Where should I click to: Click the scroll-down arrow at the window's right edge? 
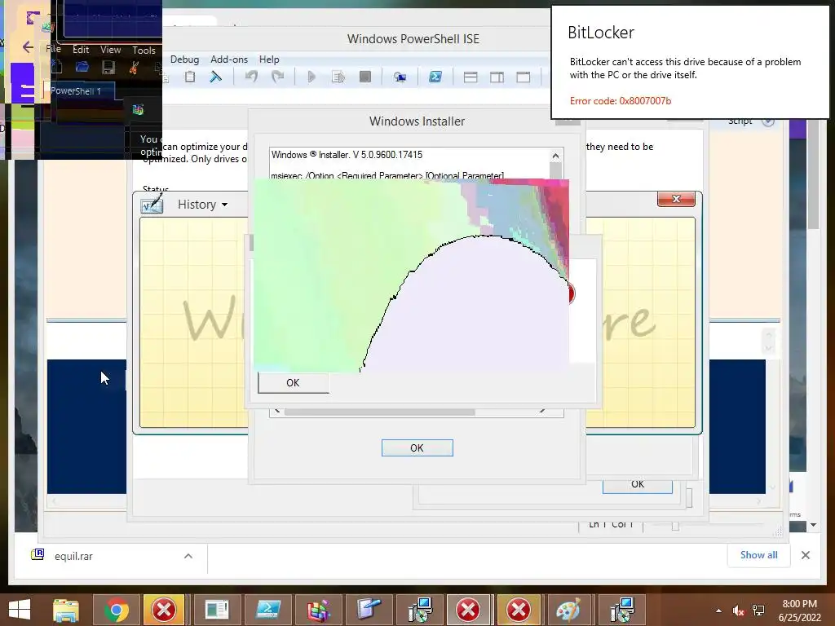(813, 524)
